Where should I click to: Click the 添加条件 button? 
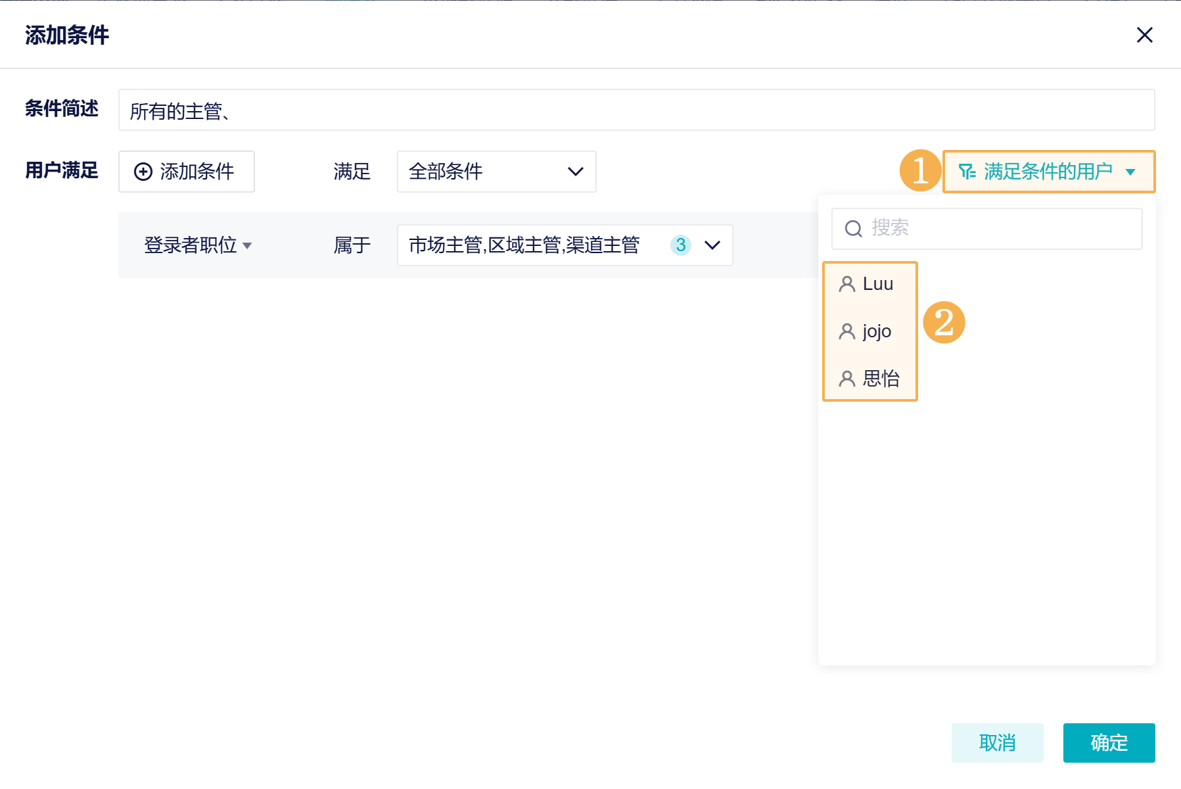[187, 172]
